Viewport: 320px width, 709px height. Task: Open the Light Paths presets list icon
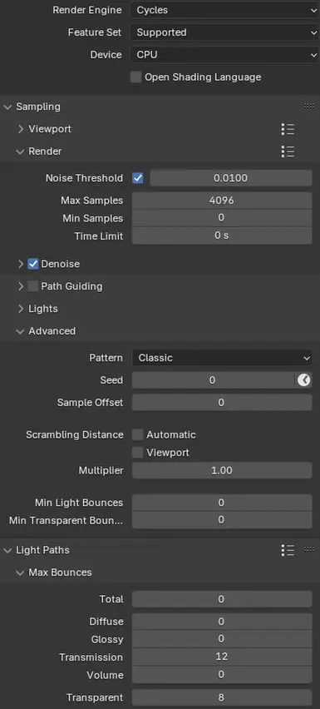coord(288,550)
